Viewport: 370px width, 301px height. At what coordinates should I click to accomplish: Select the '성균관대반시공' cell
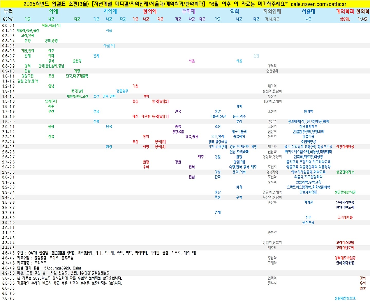pyautogui.click(x=345, y=192)
